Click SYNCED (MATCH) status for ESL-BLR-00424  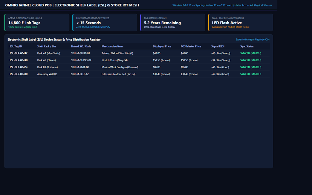pos(251,67)
